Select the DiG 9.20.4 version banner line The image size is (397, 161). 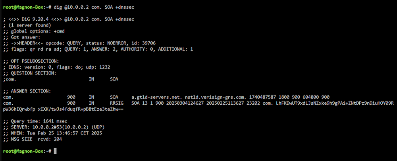[69, 19]
